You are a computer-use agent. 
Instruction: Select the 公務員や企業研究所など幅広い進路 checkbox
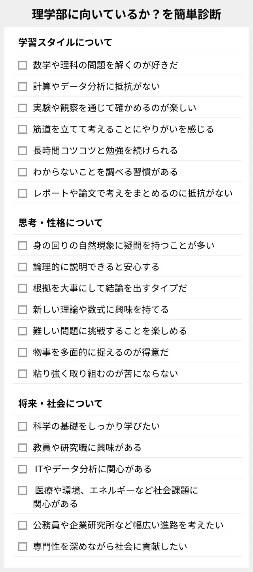23,525
